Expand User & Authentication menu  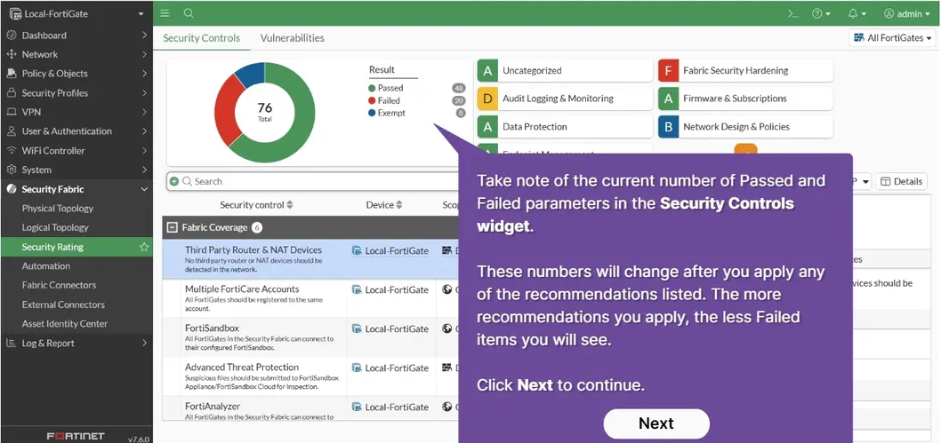76,131
